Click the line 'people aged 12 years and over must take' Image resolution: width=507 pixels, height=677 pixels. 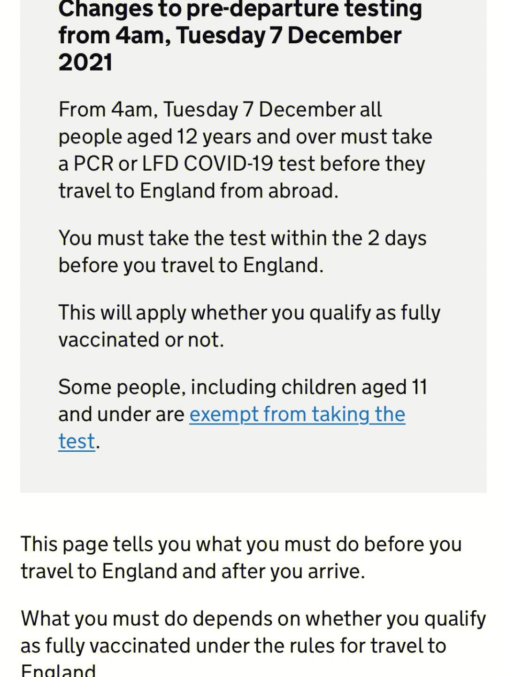[245, 137]
